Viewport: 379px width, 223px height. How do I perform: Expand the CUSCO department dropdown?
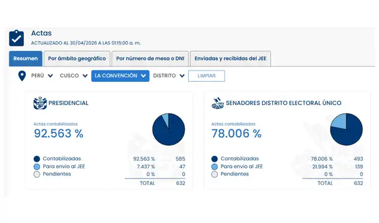point(73,76)
